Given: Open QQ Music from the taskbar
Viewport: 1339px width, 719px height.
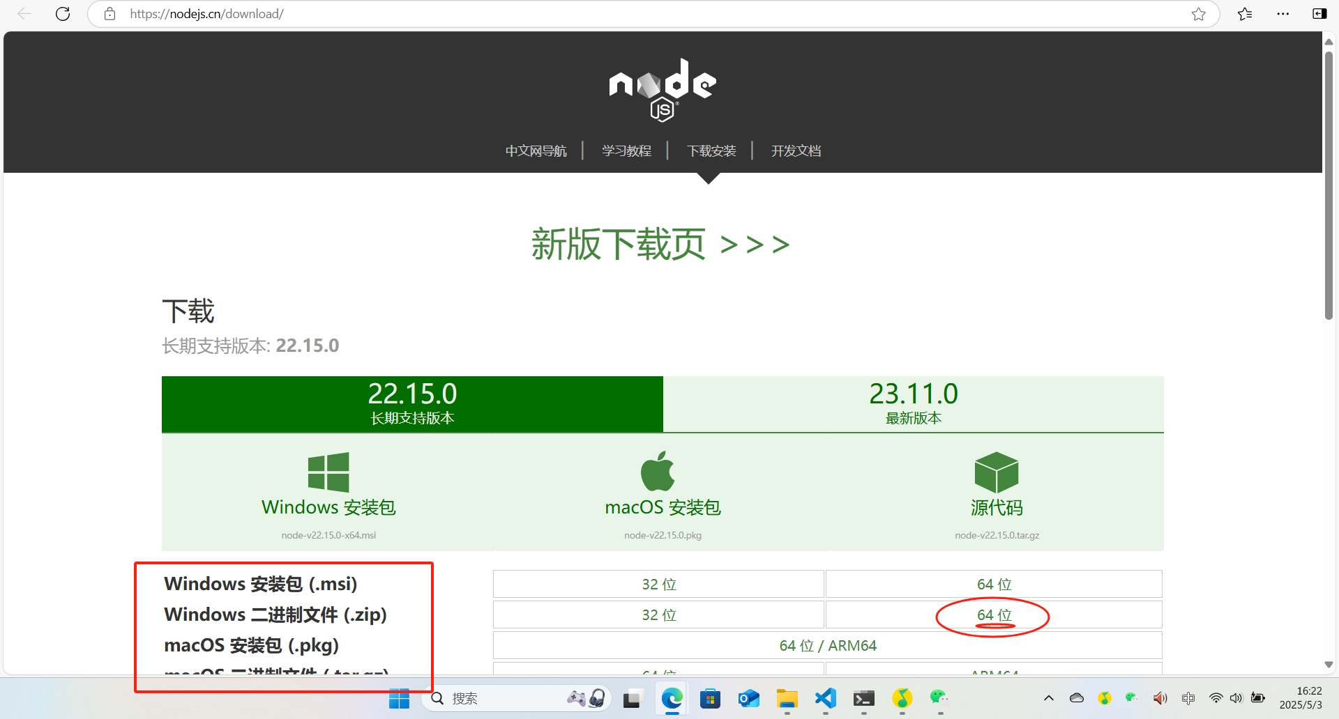Looking at the screenshot, I should point(902,698).
